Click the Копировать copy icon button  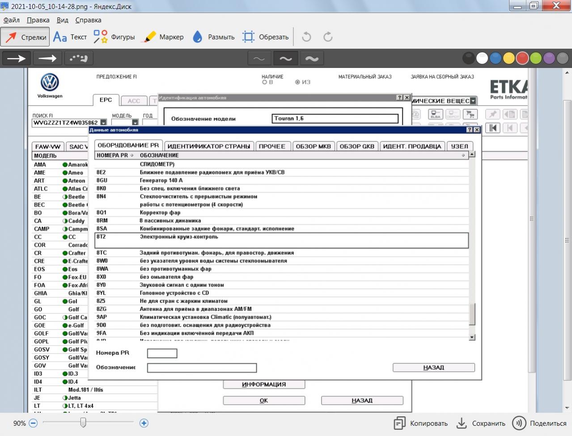(x=420, y=423)
